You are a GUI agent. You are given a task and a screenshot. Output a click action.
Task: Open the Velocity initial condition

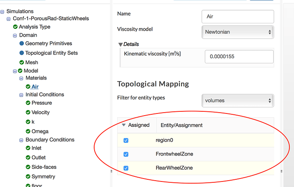[x=40, y=112]
